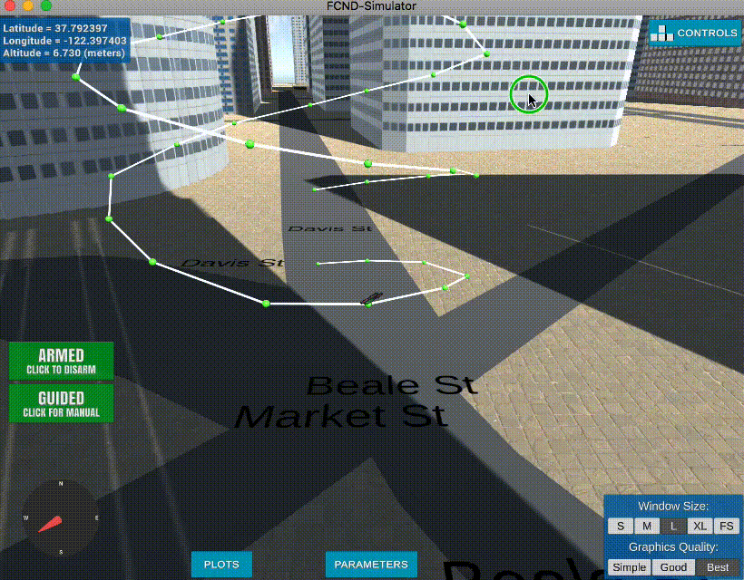This screenshot has height=580, width=744.
Task: Click the compass heading indicator
Action: click(61, 517)
